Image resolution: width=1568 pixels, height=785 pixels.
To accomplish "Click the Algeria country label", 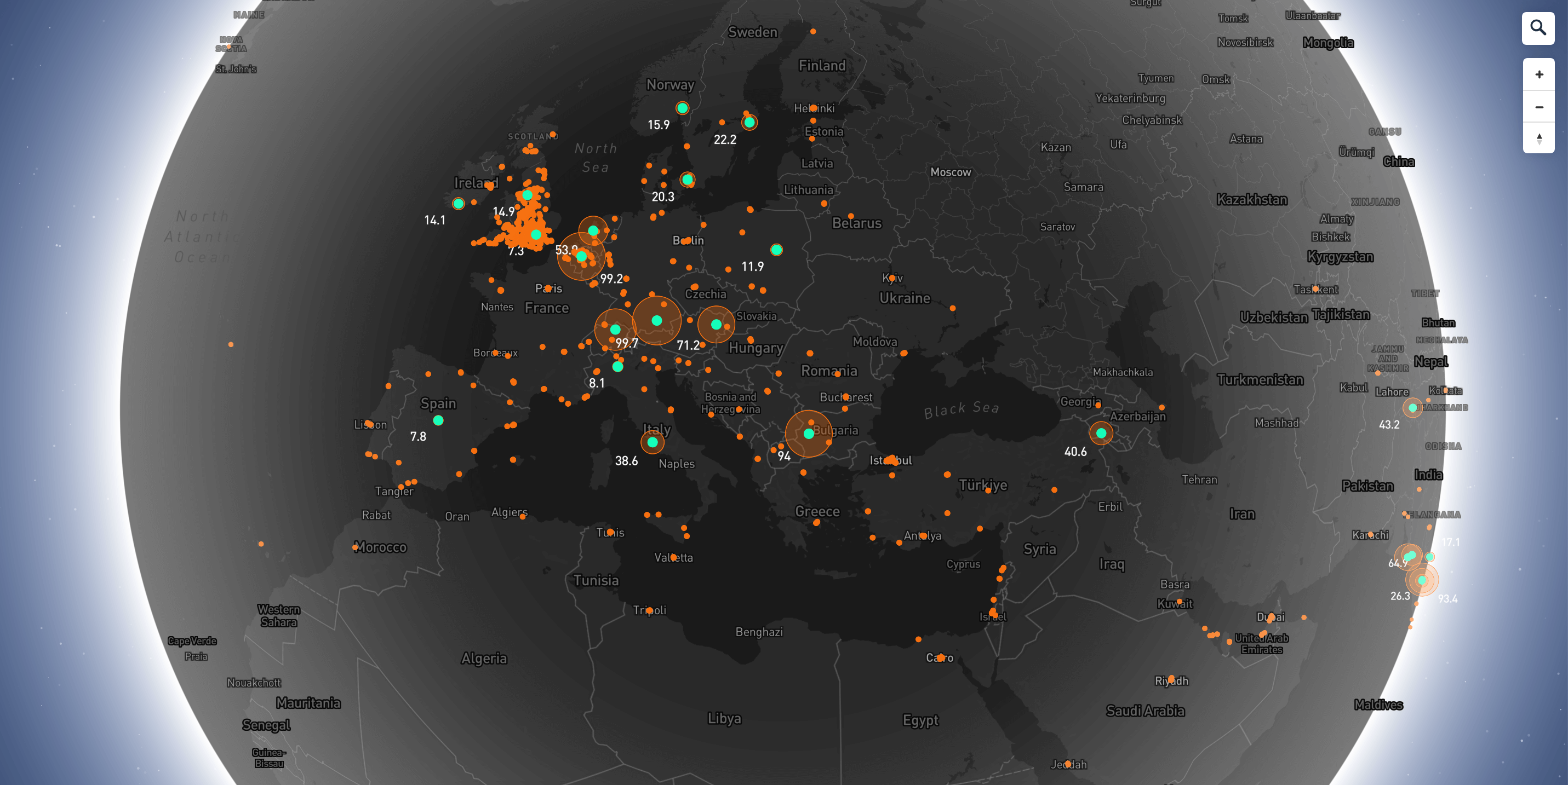I will pyautogui.click(x=484, y=659).
